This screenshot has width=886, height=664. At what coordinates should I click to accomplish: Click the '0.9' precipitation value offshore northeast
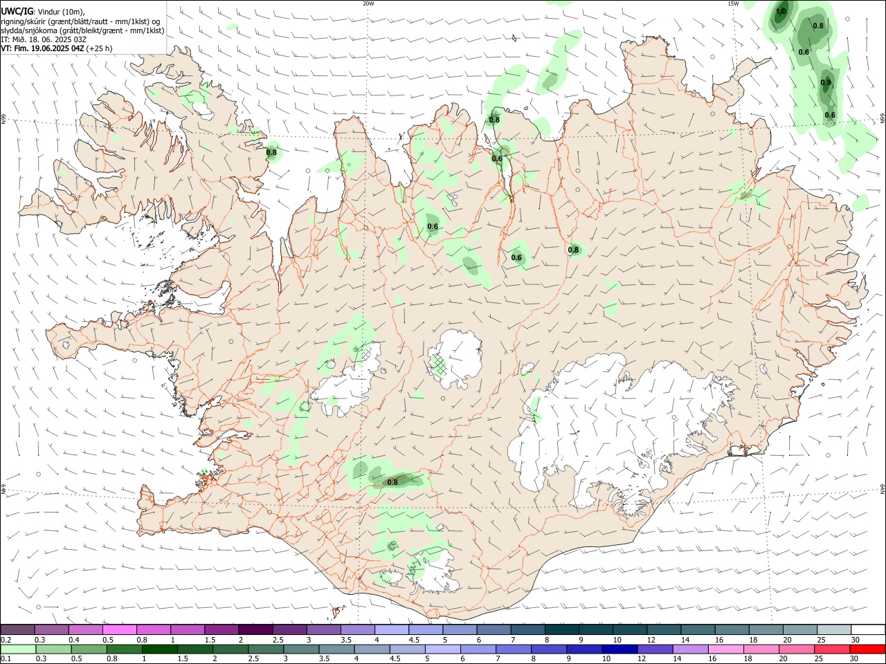pyautogui.click(x=826, y=83)
